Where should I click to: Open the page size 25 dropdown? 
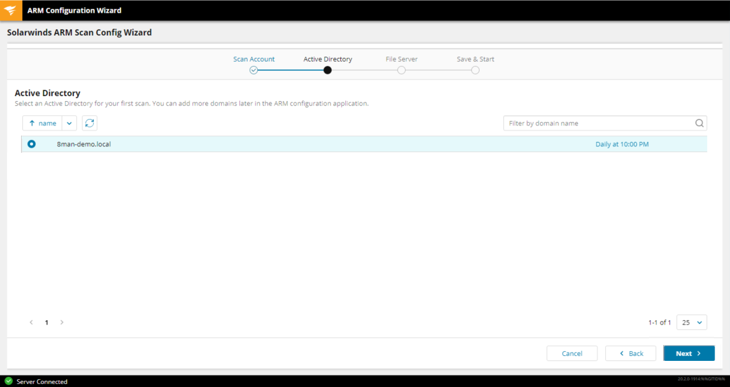tap(691, 323)
